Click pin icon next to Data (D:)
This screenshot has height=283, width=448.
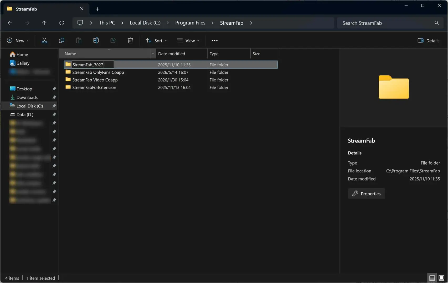54,115
